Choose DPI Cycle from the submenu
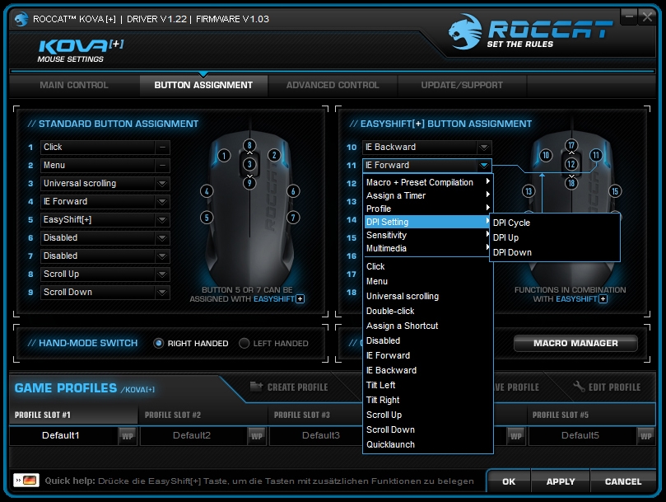This screenshot has height=502, width=666. pyautogui.click(x=511, y=223)
